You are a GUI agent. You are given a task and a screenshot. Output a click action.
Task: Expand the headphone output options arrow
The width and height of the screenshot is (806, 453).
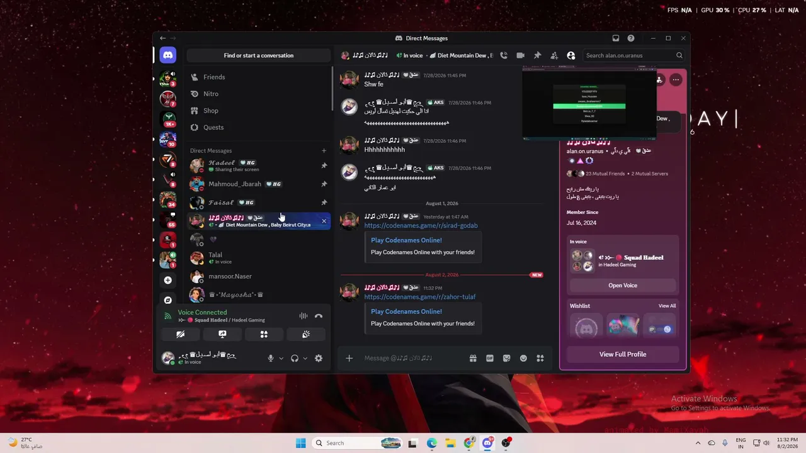305,358
